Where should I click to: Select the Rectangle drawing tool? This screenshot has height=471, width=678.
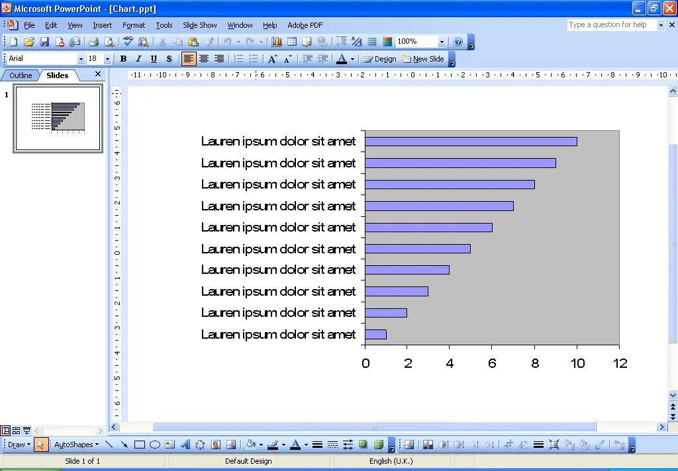(139, 445)
